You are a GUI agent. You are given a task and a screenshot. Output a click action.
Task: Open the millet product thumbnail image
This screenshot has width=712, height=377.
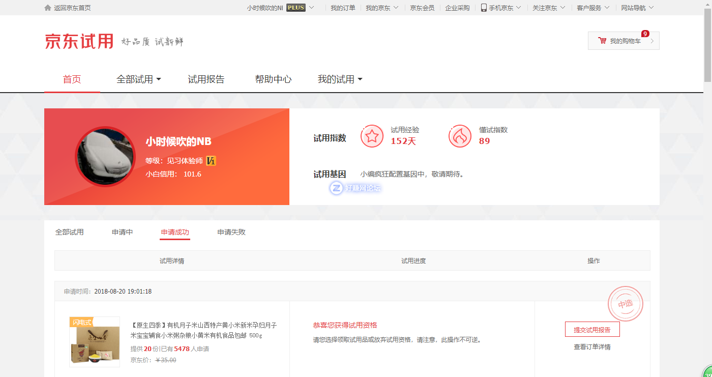coord(95,342)
